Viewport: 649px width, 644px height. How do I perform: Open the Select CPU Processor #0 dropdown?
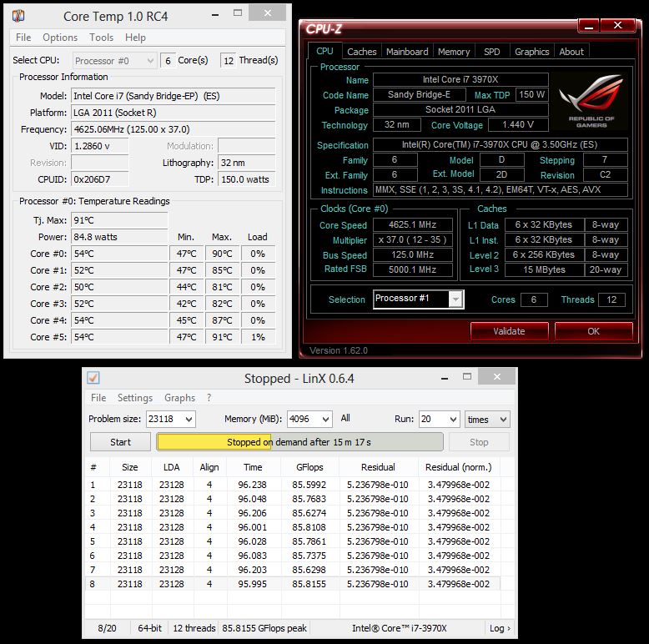115,61
